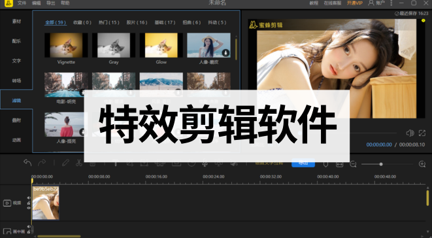Redo the last undone action
This screenshot has height=238, width=432.
(42, 162)
